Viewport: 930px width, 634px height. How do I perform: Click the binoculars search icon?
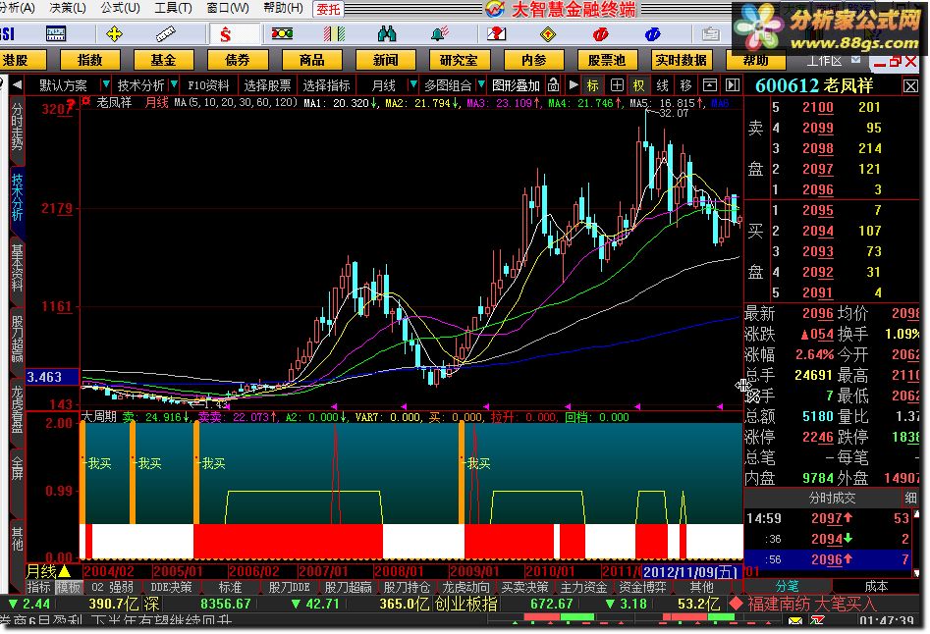(x=387, y=33)
